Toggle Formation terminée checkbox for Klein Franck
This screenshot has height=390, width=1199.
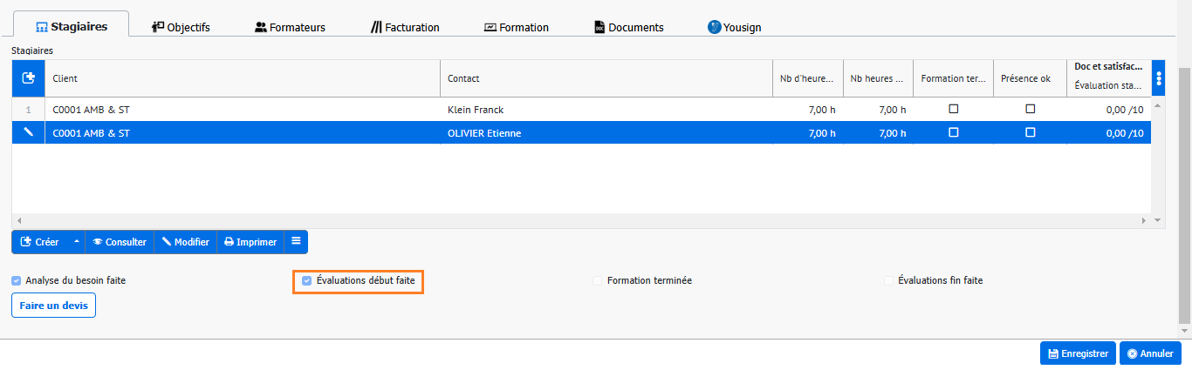click(953, 110)
